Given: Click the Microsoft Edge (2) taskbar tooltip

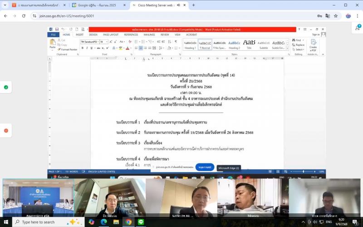Looking at the screenshot, I should coord(229,168).
